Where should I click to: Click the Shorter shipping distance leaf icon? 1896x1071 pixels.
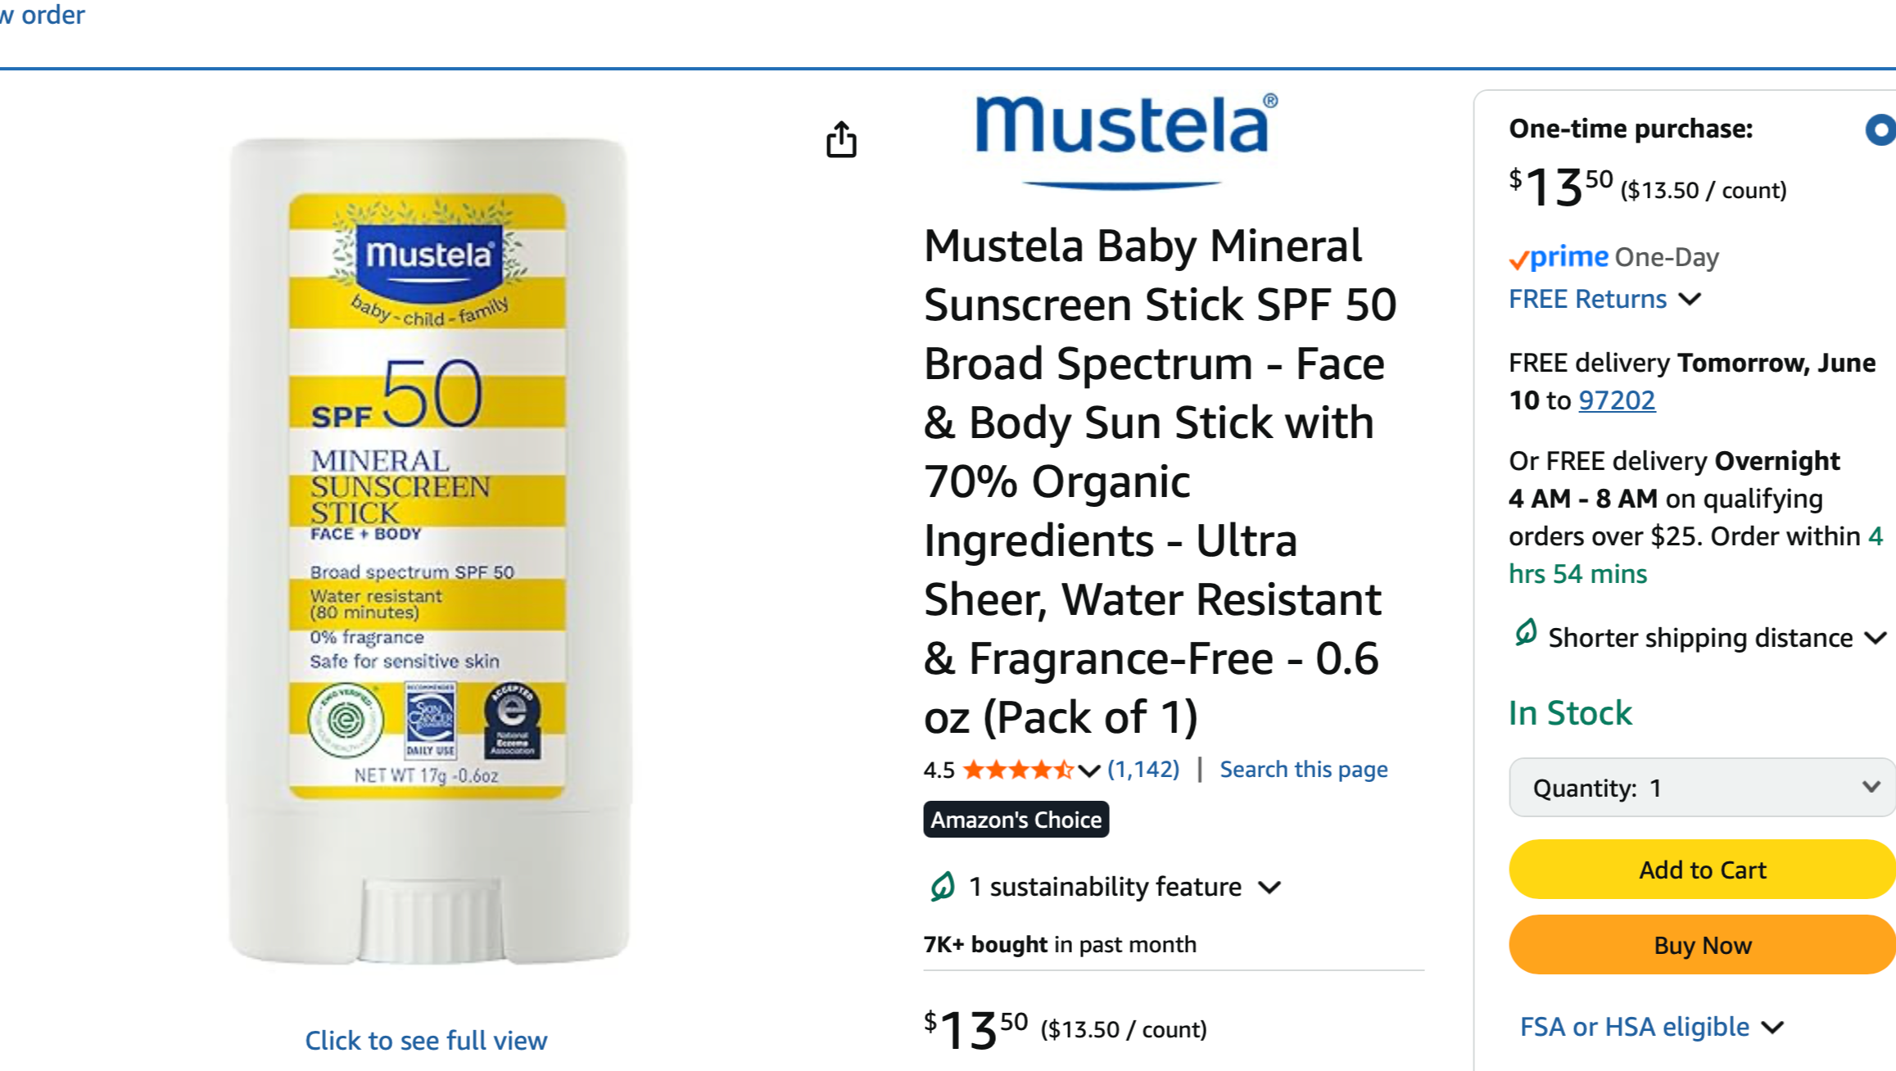click(x=1525, y=634)
